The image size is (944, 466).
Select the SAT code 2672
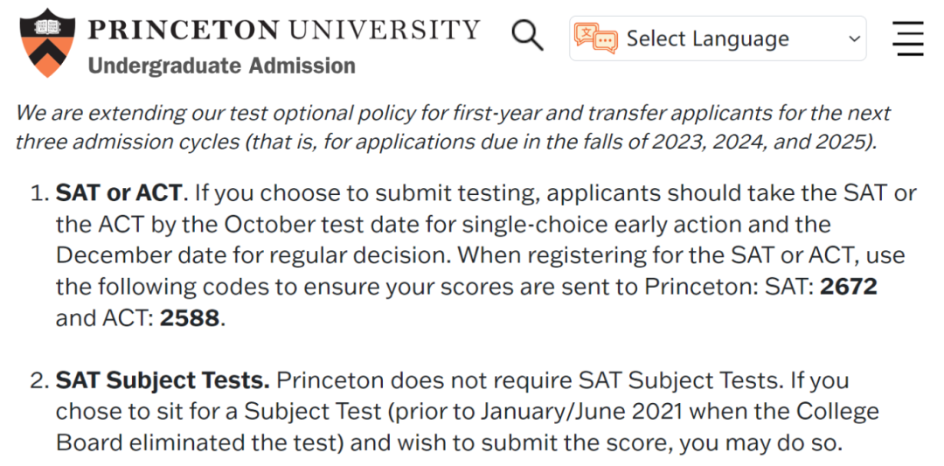pos(849,287)
